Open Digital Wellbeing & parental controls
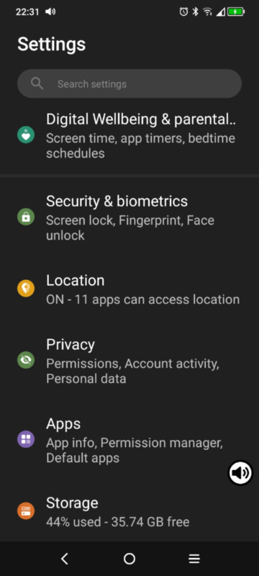Viewport: 259px width, 576px height. coord(129,135)
